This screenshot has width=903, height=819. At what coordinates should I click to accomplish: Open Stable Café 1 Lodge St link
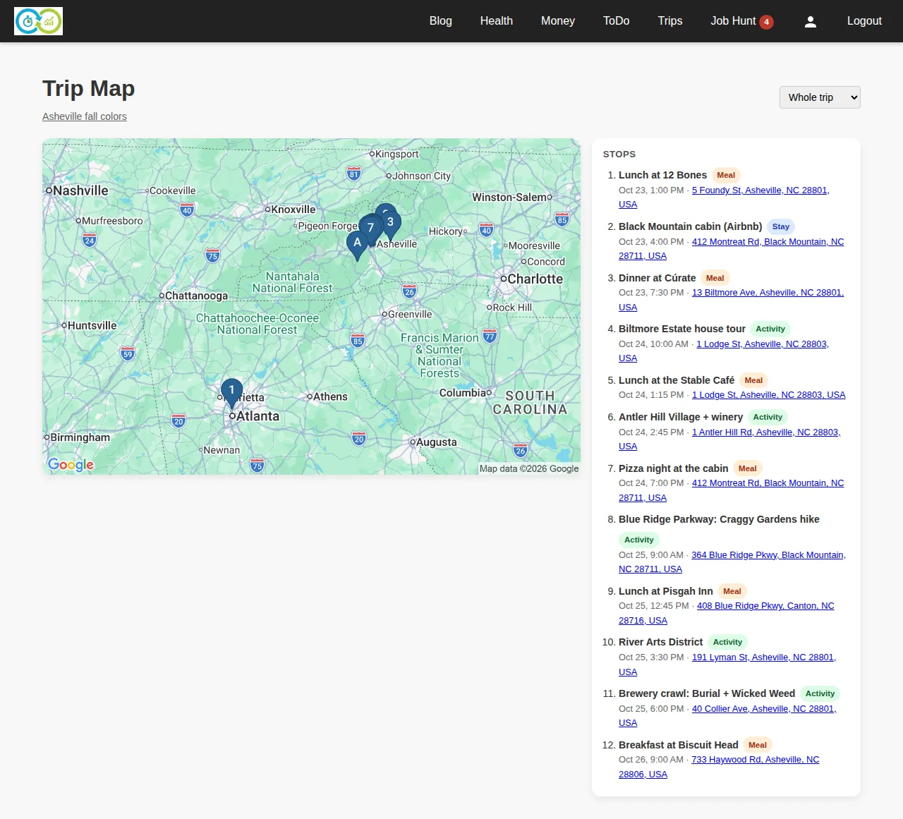tap(768, 395)
